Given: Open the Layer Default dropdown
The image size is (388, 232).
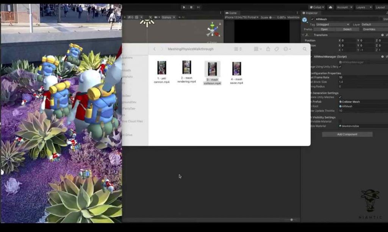Looking at the screenshot, I should (374, 25).
